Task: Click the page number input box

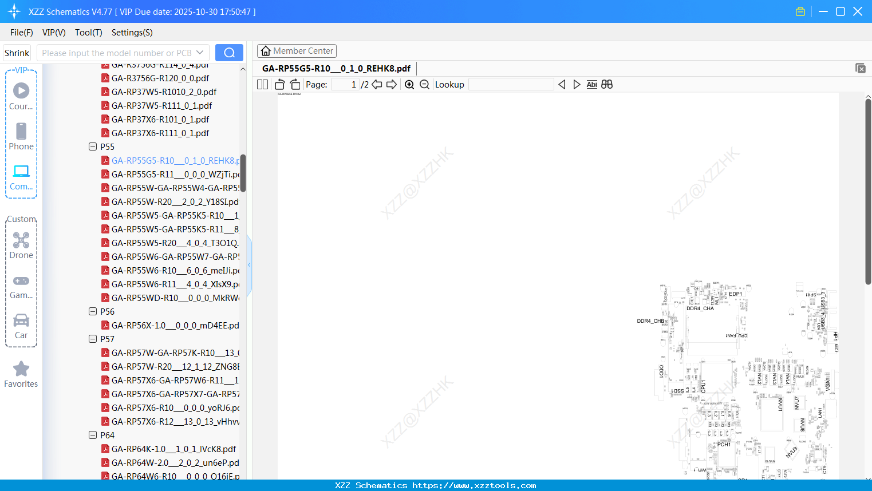Action: pos(344,84)
